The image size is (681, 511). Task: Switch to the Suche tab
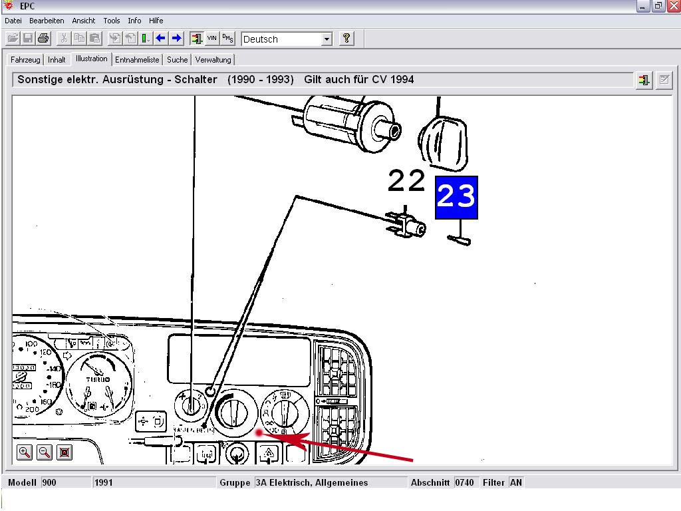click(177, 59)
